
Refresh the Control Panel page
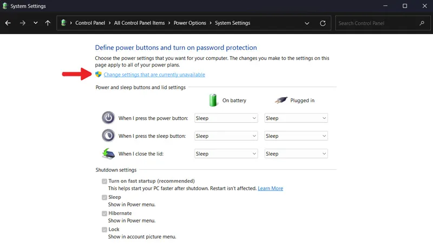(323, 23)
